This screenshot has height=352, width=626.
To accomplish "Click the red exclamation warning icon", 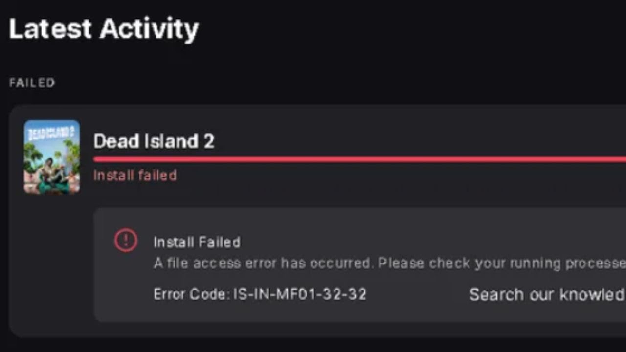I will point(126,241).
